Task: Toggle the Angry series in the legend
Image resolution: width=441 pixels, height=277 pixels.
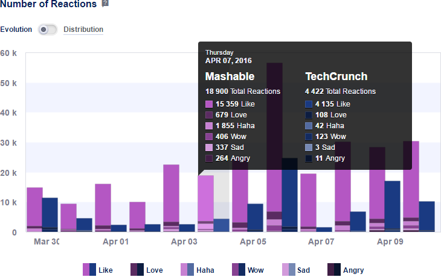Action: tap(346, 270)
